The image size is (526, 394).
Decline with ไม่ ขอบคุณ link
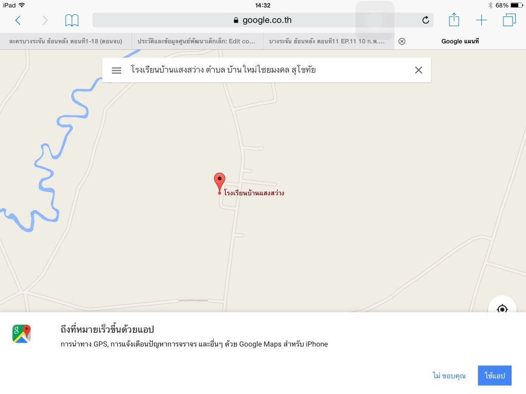(x=449, y=376)
